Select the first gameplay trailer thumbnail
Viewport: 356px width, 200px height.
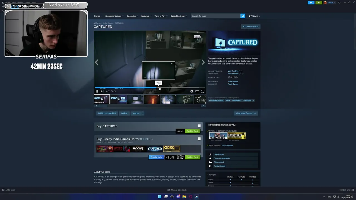point(102,99)
